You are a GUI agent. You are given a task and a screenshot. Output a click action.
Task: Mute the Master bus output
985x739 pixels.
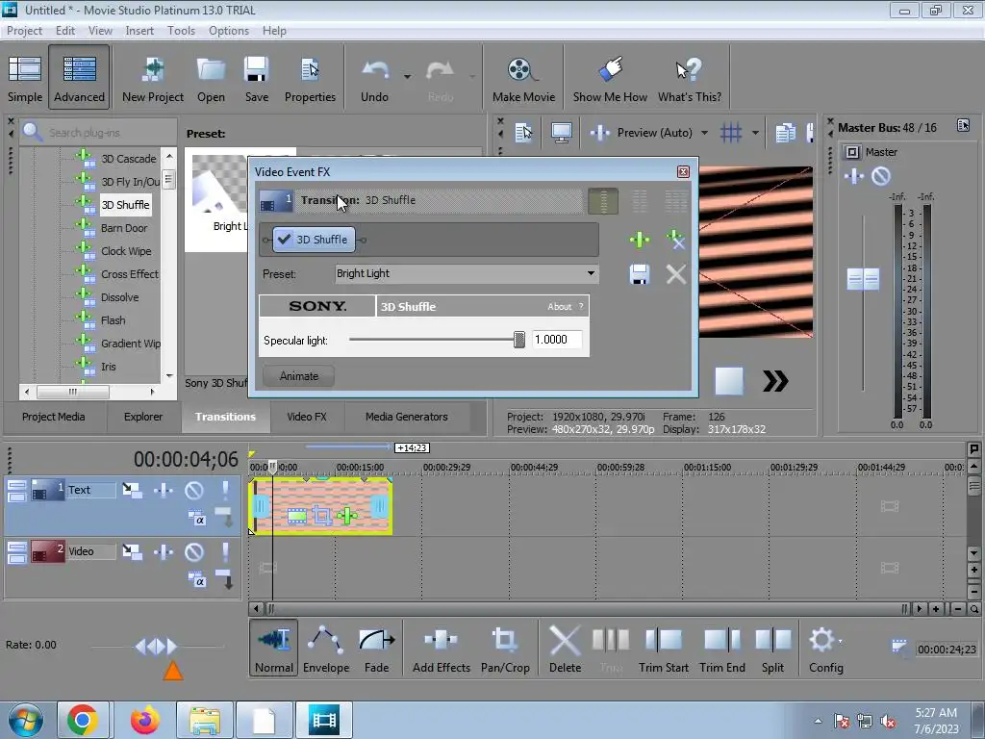(x=881, y=176)
